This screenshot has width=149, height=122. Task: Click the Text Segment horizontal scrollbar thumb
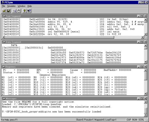(59, 37)
